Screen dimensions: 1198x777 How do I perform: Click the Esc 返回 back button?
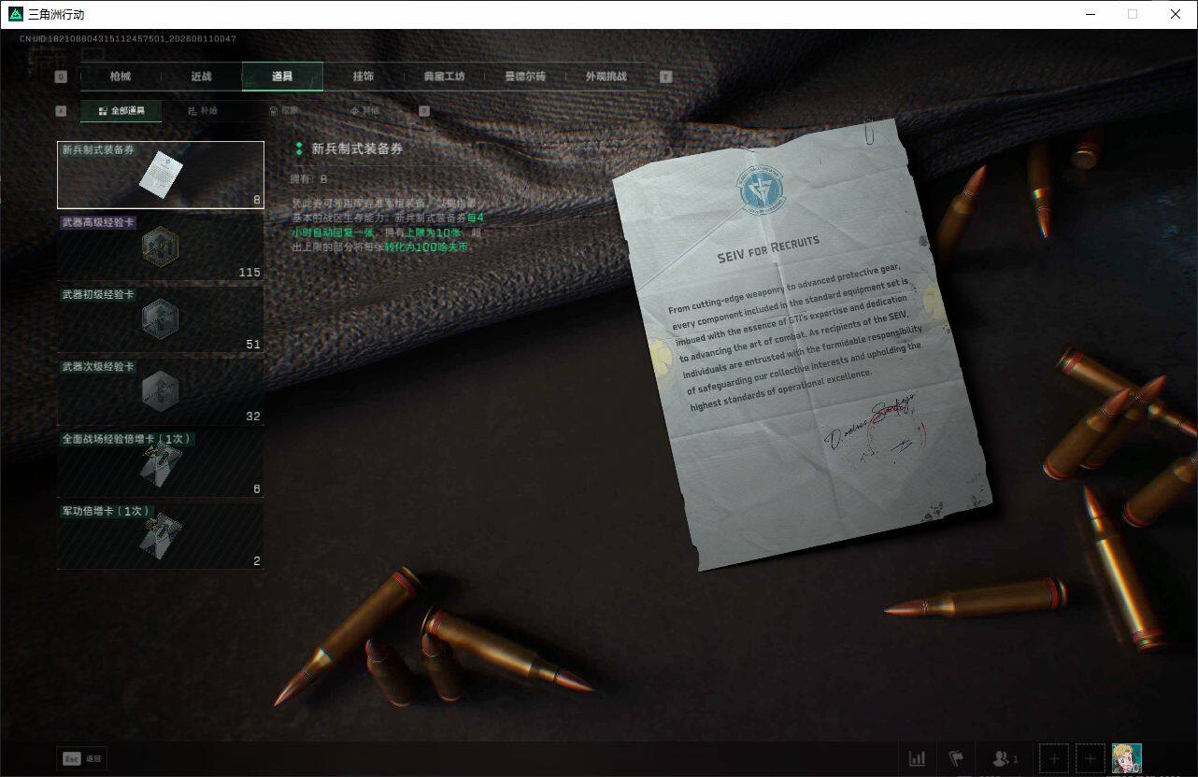click(82, 758)
